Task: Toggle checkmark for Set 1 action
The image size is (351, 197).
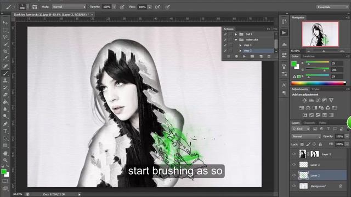Action: [225, 34]
